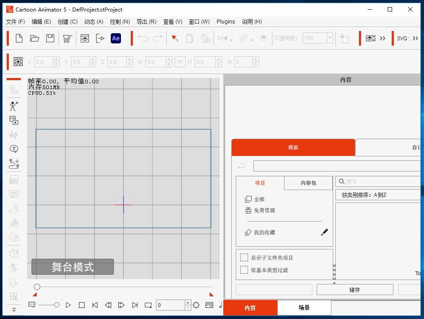Image resolution: width=424 pixels, height=319 pixels.
Task: Expand the camera toolbar overflow chevron
Action: (x=383, y=39)
